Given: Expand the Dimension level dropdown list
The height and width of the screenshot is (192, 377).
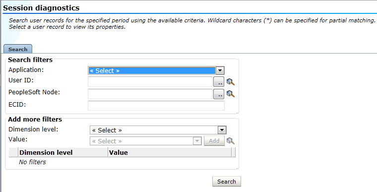Looking at the screenshot, I should [x=158, y=130].
